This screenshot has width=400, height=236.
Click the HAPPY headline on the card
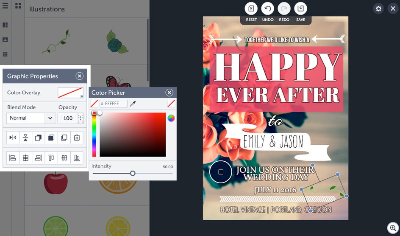[277, 67]
